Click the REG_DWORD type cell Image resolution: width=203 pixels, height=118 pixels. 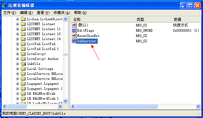144,30
